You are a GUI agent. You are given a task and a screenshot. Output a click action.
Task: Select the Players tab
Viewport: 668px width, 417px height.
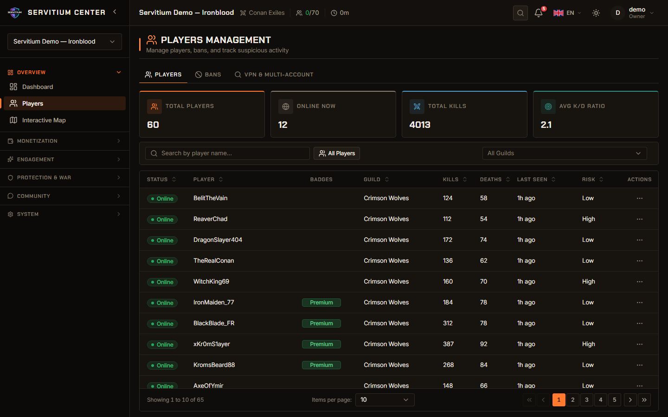coord(163,75)
